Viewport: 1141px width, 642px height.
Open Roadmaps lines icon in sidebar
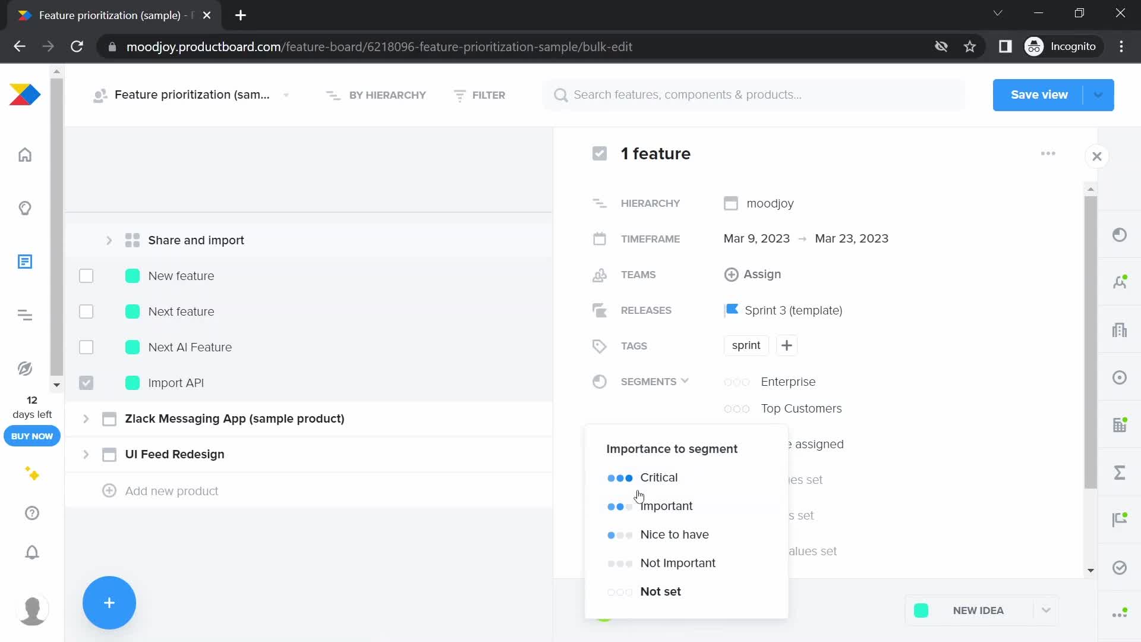25,315
